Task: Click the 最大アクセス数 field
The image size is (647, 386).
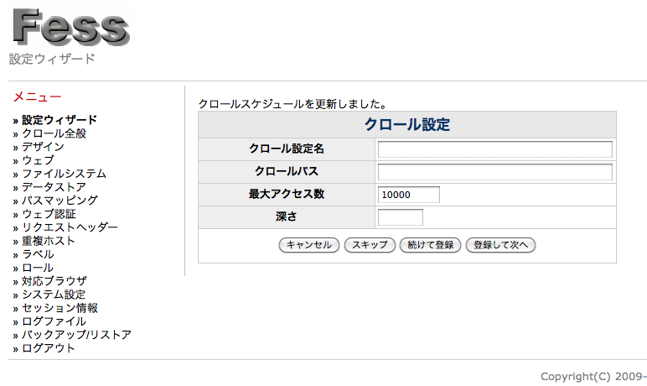Action: 408,195
